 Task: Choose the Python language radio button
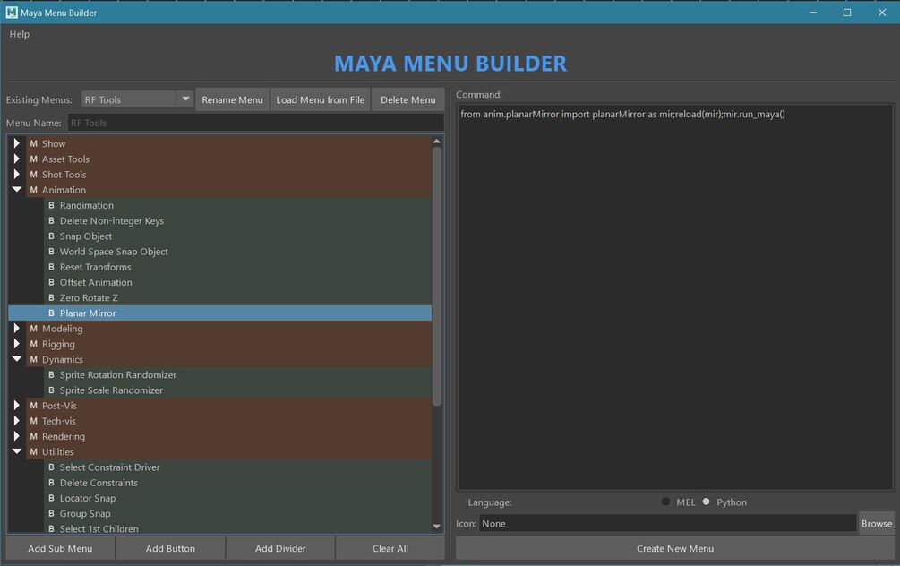click(x=706, y=502)
